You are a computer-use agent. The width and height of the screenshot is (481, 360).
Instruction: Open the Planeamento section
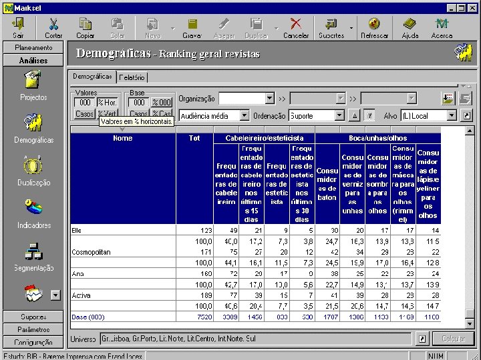(x=33, y=48)
